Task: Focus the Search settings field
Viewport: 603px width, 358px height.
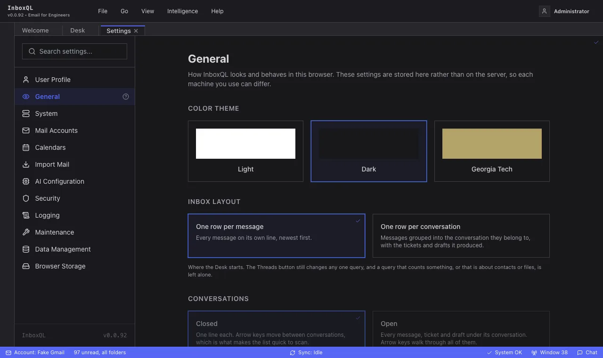Action: 74,51
